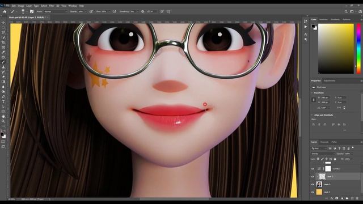Image resolution: width=363 pixels, height=204 pixels.
Task: Create new group folder icon
Action: [x=347, y=198]
